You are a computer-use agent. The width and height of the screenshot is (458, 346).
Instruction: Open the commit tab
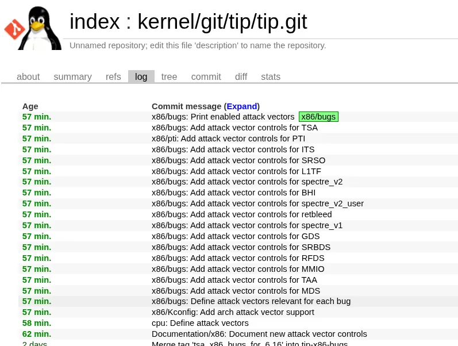(x=206, y=77)
